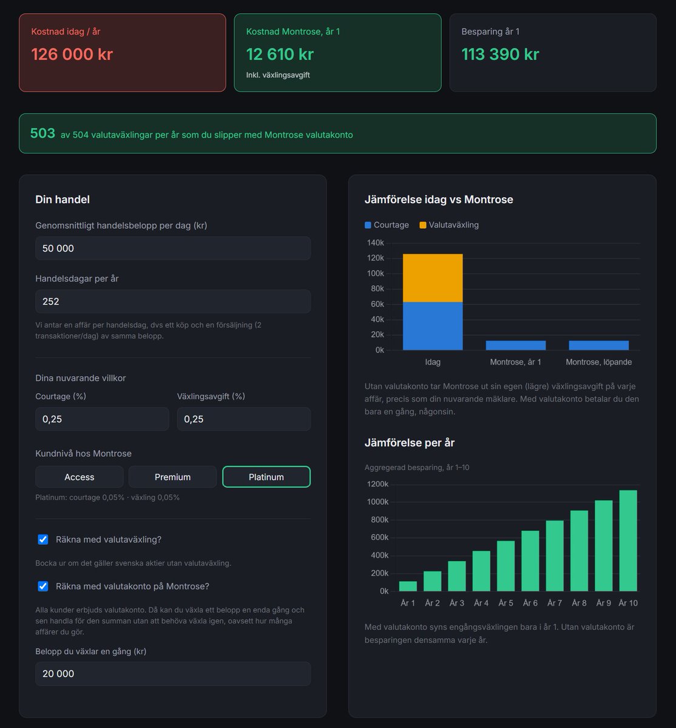Click the År 4 savings bar

(481, 571)
